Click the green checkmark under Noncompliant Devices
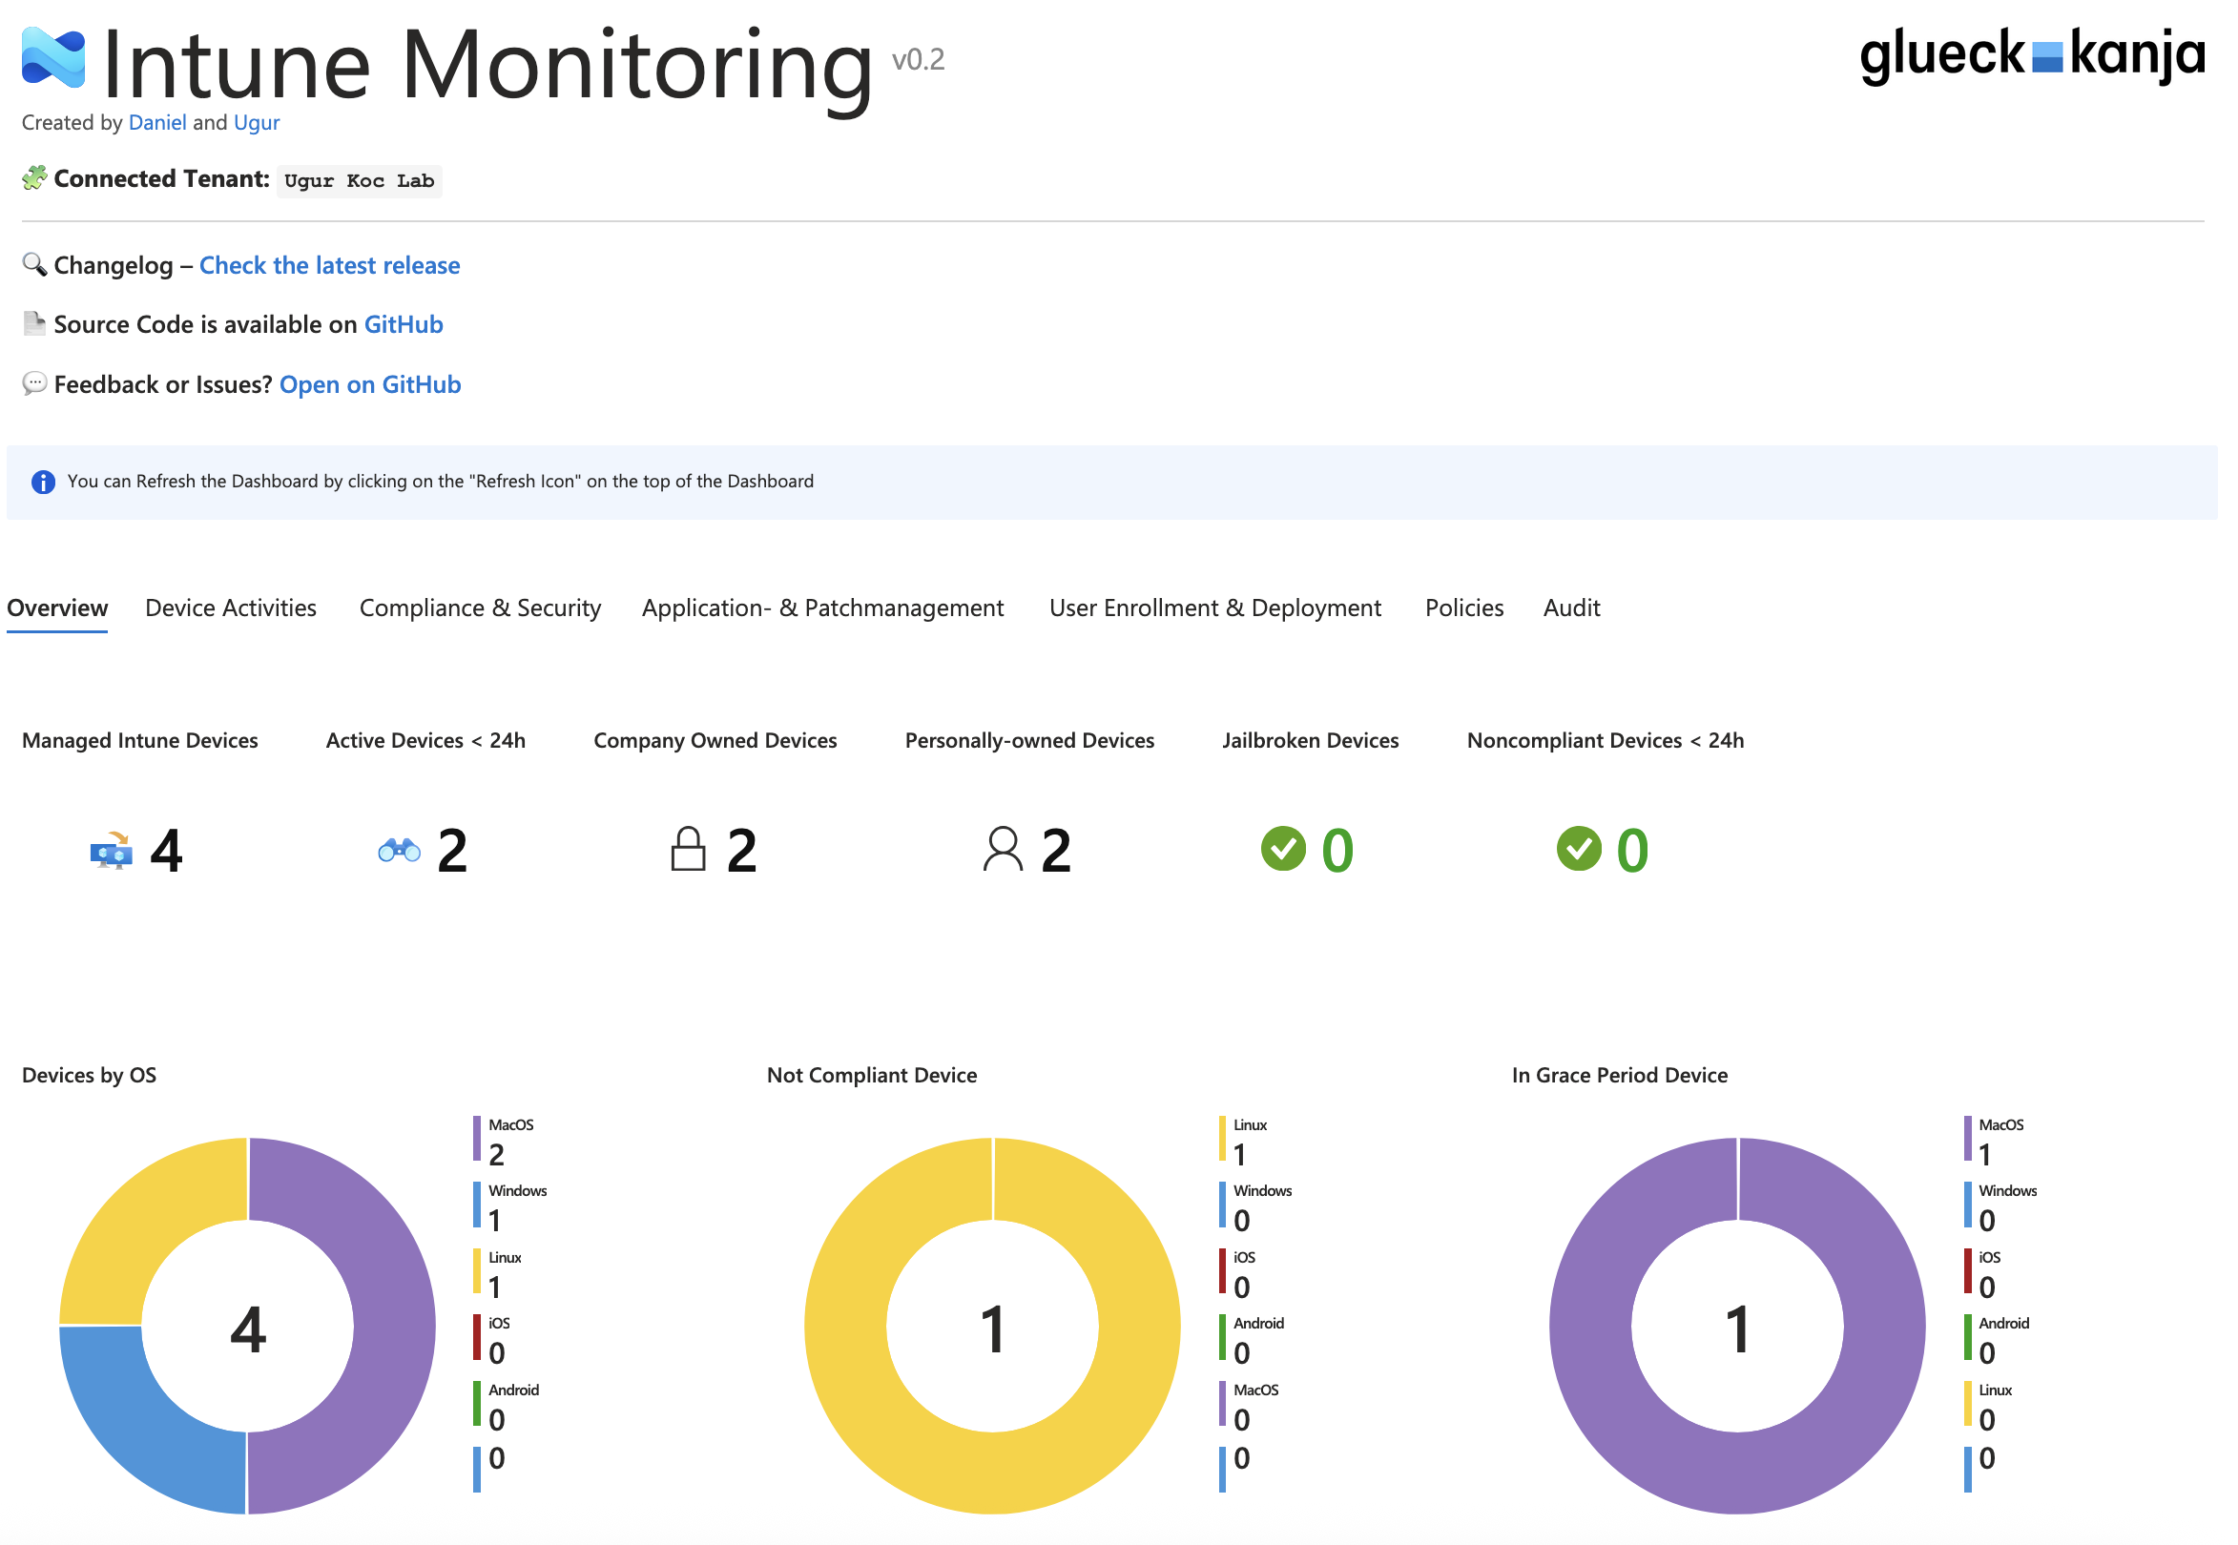 pos(1582,850)
